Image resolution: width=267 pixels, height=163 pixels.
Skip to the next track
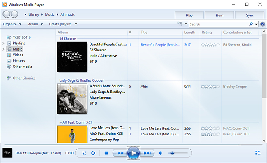point(147,153)
